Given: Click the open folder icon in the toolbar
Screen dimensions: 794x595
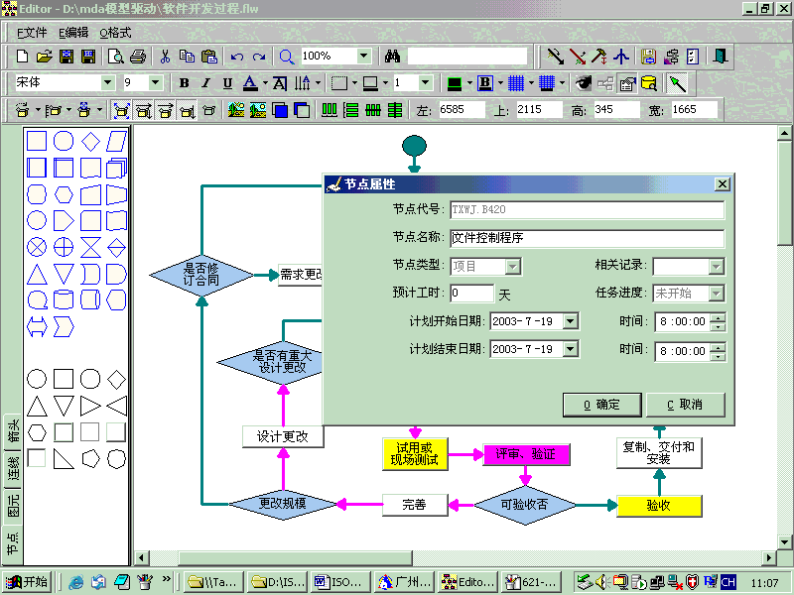Looking at the screenshot, I should pyautogui.click(x=44, y=57).
